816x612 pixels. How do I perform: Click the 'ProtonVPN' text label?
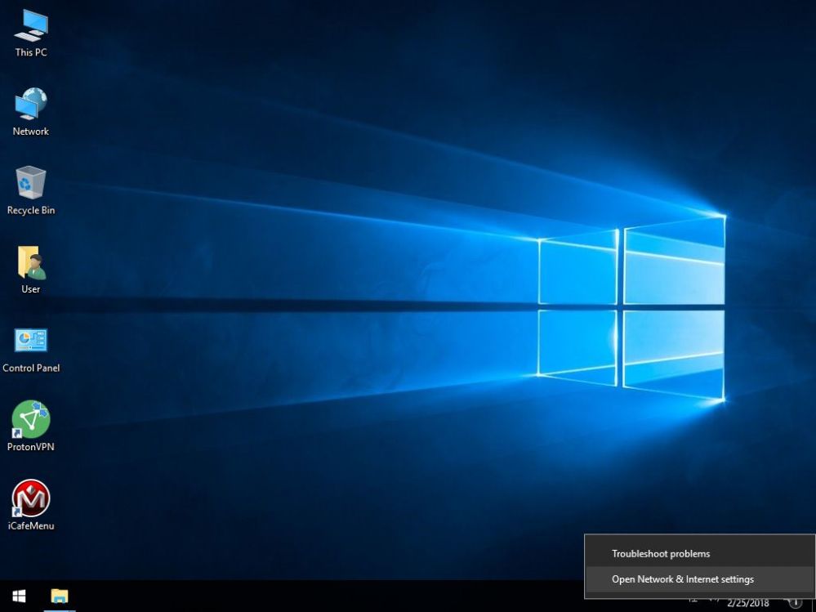30,448
